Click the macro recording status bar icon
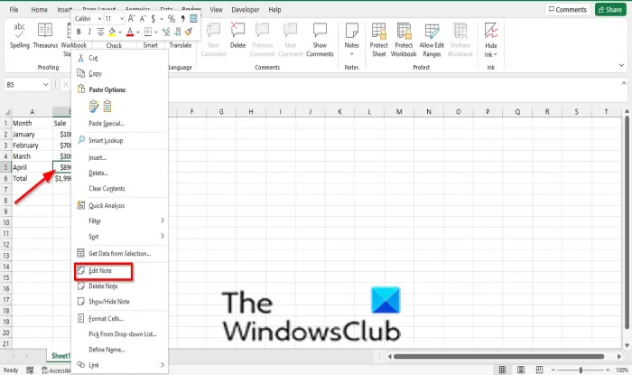632x375 pixels. (x=30, y=370)
